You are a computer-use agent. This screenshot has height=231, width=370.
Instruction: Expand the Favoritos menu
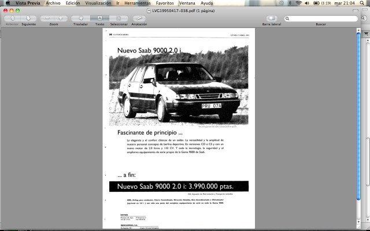click(x=165, y=3)
